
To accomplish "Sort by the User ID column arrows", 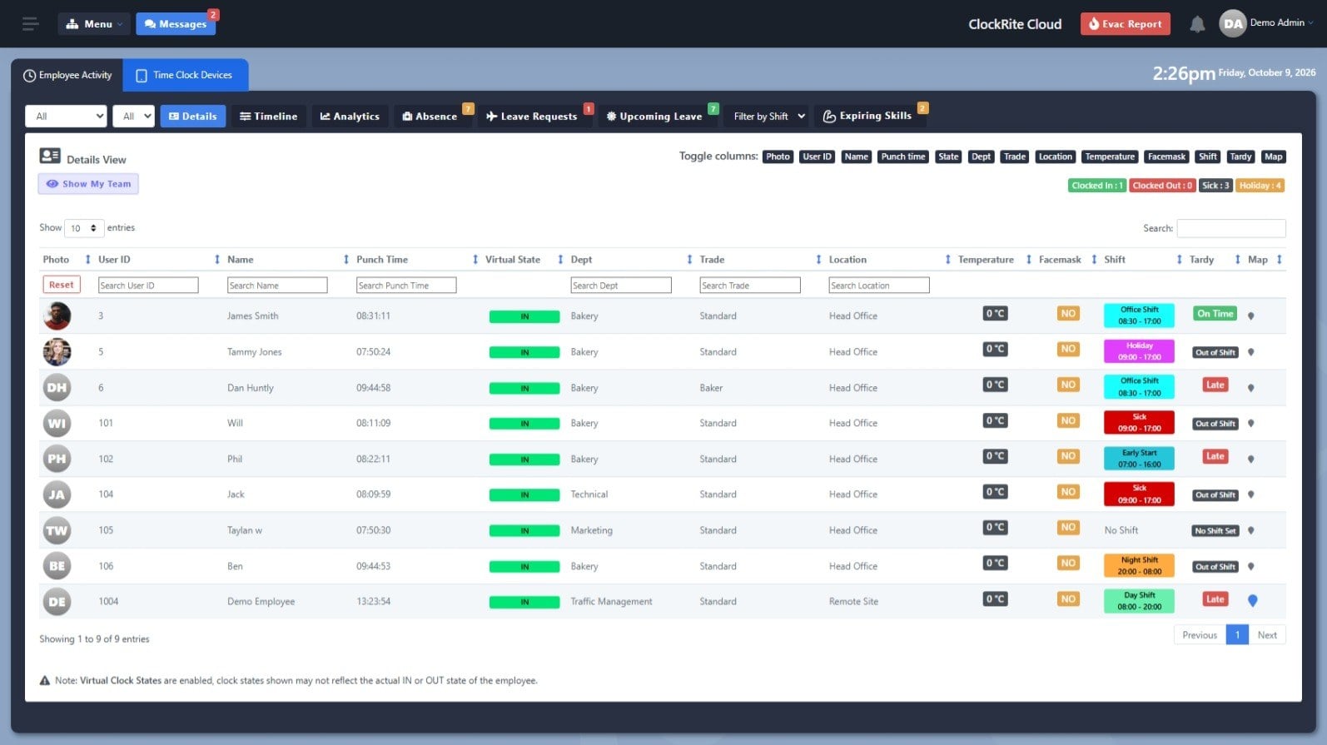I will tap(216, 260).
